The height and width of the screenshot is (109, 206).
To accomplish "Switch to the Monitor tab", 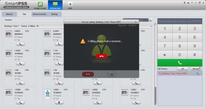I will pyautogui.click(x=9, y=14).
